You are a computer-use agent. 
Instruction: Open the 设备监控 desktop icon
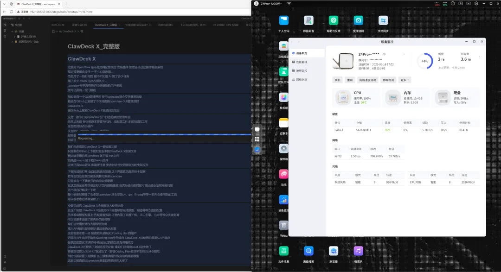pyautogui.click(x=284, y=200)
